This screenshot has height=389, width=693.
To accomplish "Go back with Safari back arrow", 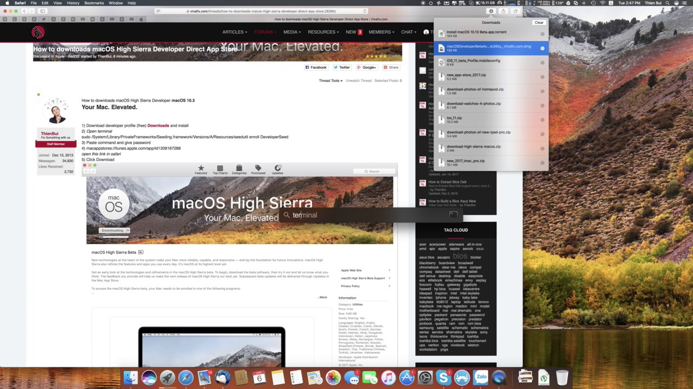I will (24, 11).
